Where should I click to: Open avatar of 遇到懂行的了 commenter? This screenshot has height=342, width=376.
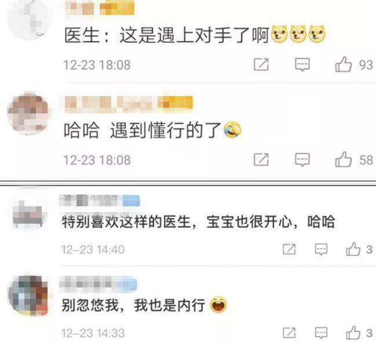point(28,113)
